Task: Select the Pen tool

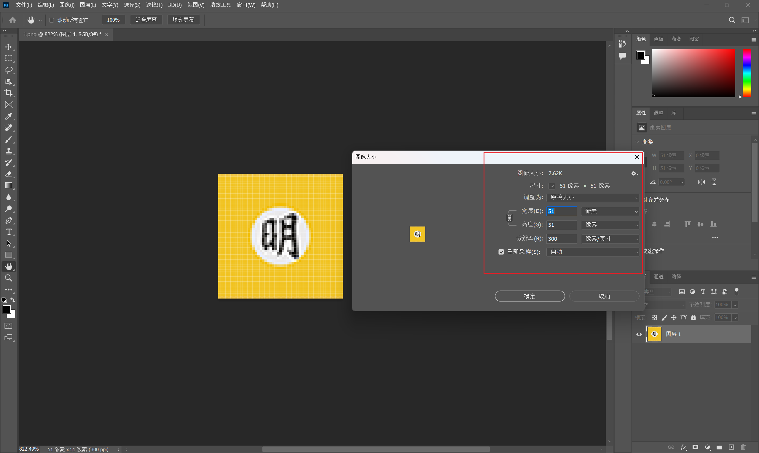Action: point(9,220)
